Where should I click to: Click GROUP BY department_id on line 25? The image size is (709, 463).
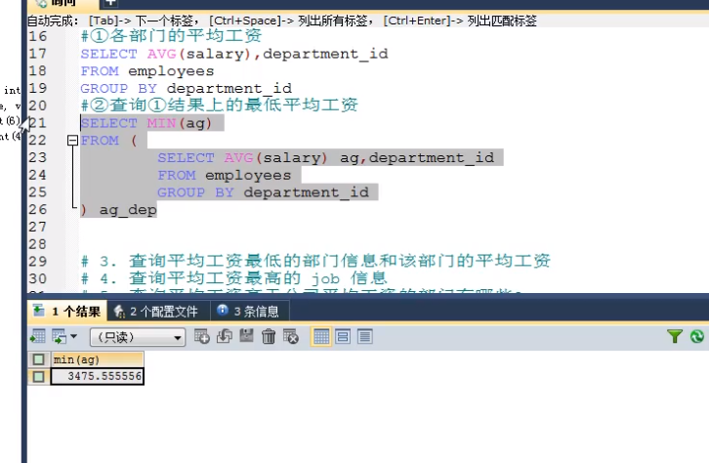[x=263, y=192]
